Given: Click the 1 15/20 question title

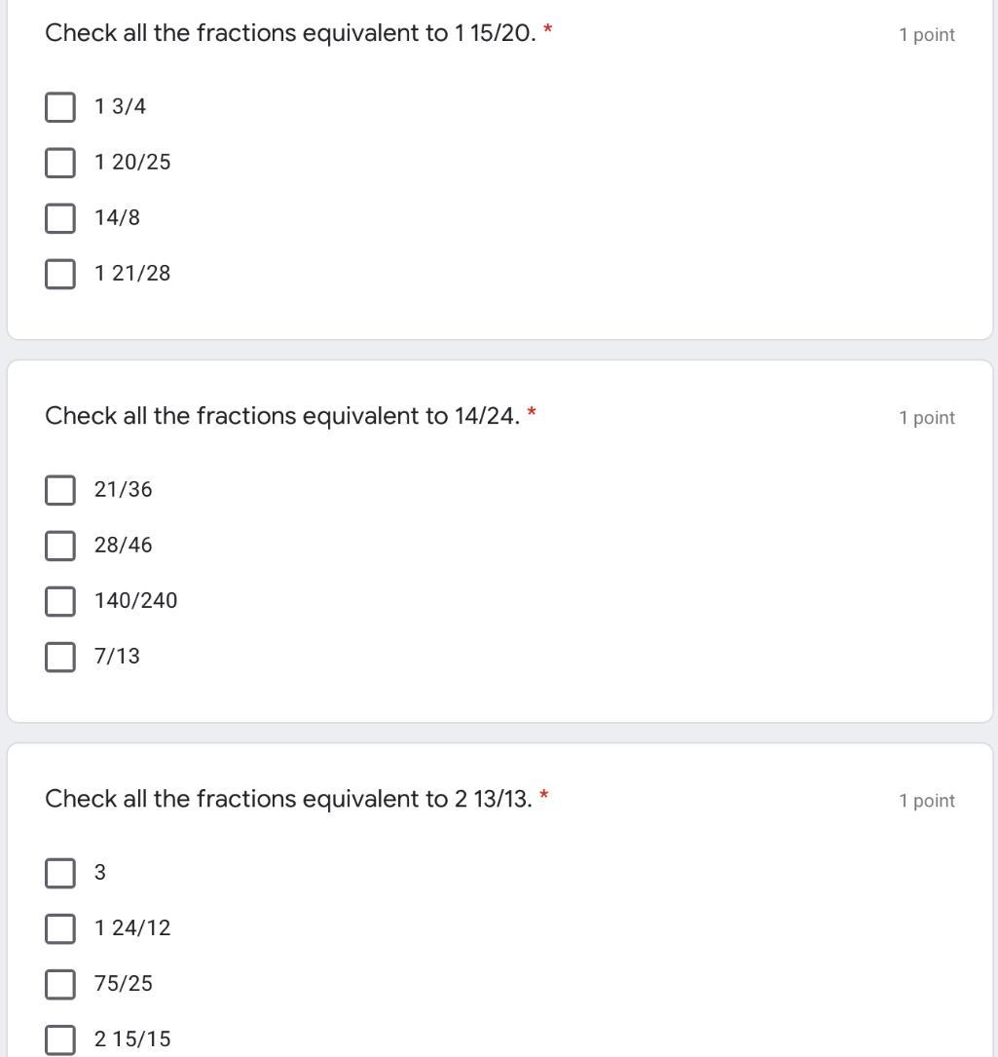Looking at the screenshot, I should (290, 33).
